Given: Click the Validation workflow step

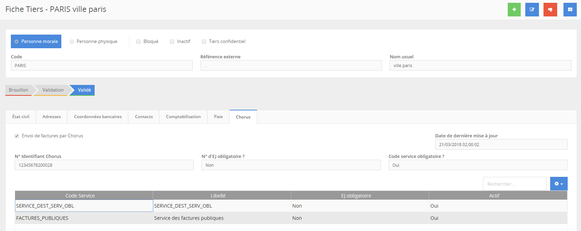Looking at the screenshot, I should tap(53, 90).
